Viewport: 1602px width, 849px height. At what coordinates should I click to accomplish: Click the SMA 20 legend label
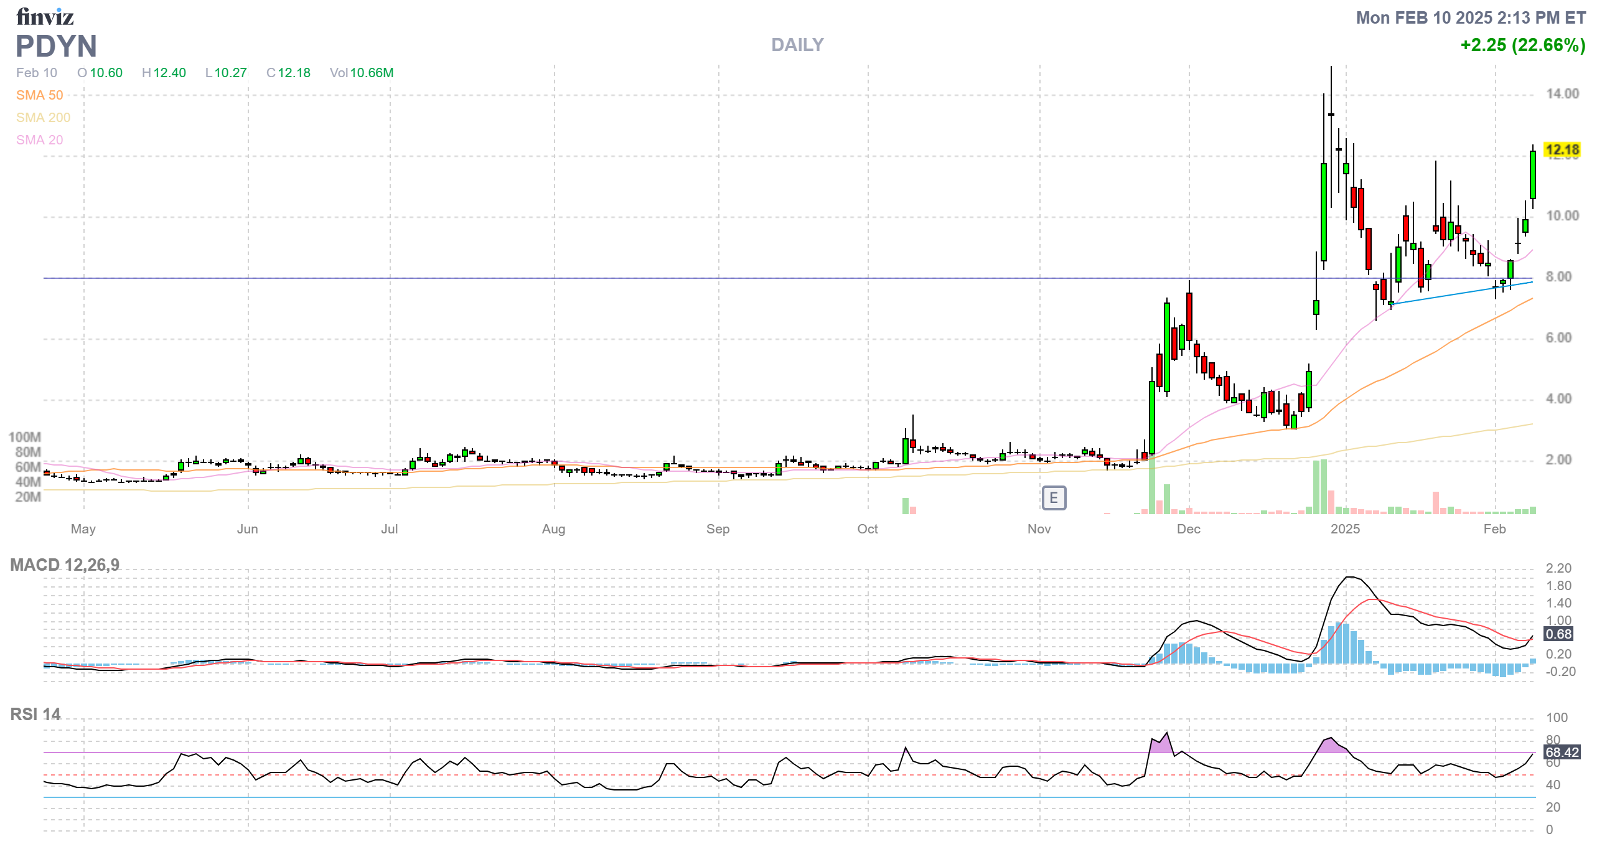(39, 140)
